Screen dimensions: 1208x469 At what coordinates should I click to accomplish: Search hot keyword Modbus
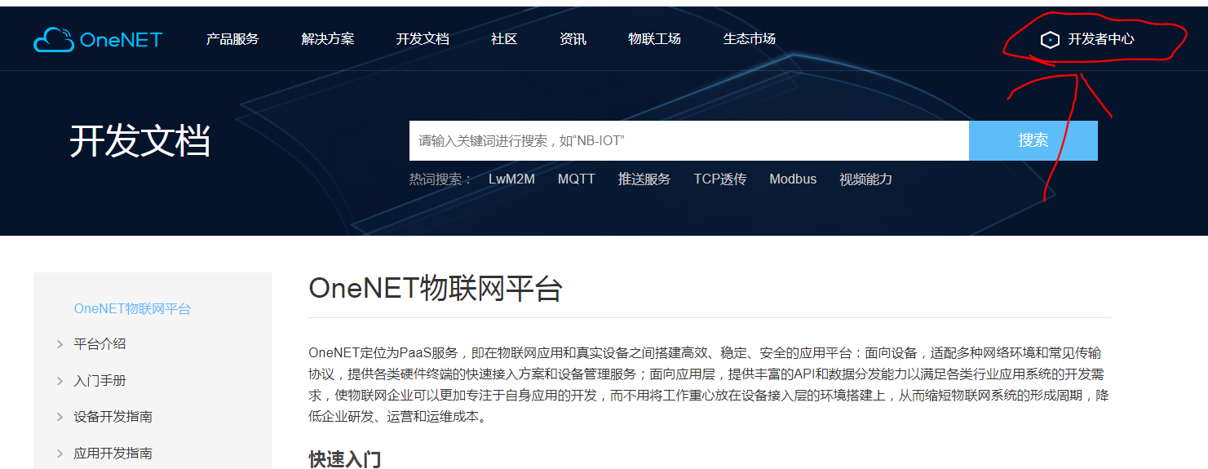tap(793, 179)
